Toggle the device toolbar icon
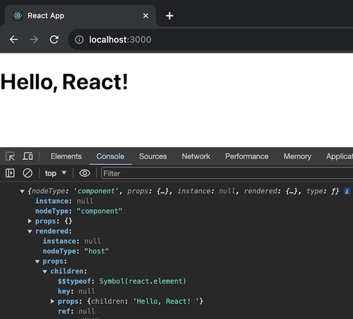 (x=27, y=156)
